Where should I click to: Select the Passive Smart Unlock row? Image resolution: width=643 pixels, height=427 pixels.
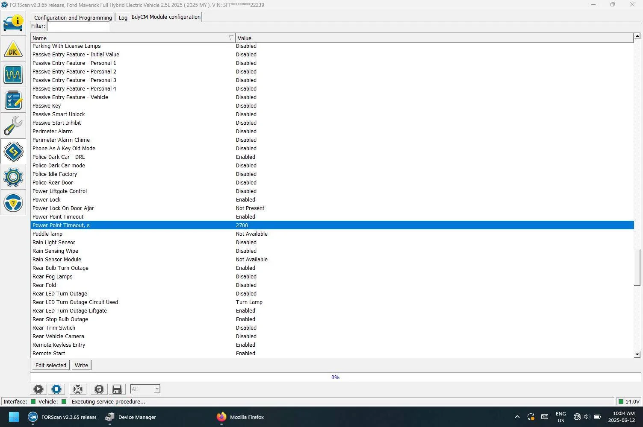pyautogui.click(x=332, y=114)
